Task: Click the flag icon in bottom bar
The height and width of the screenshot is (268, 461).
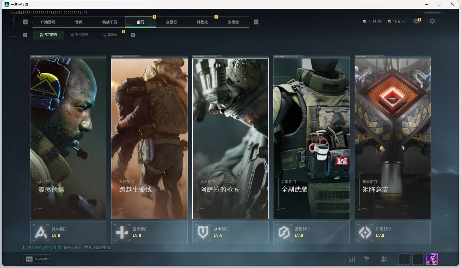Action: (367, 259)
